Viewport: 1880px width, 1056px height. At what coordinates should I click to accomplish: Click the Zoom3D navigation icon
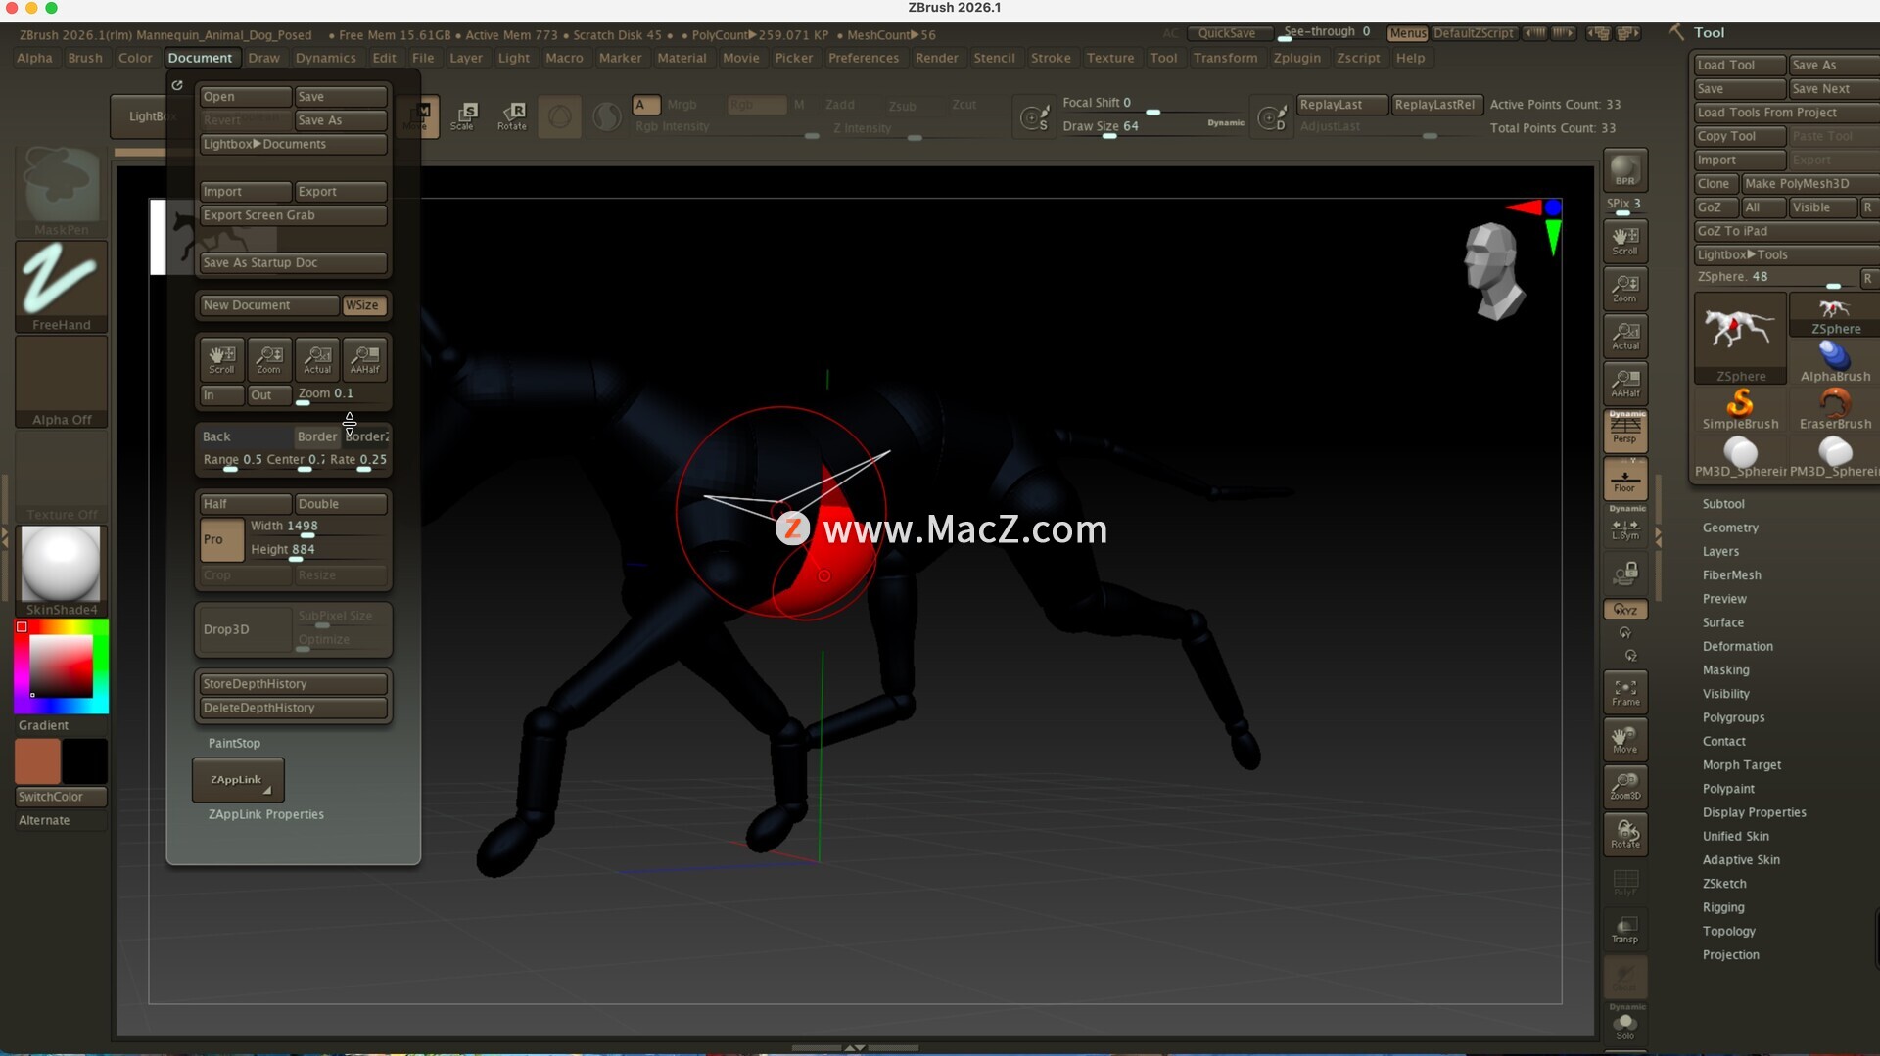1624,786
